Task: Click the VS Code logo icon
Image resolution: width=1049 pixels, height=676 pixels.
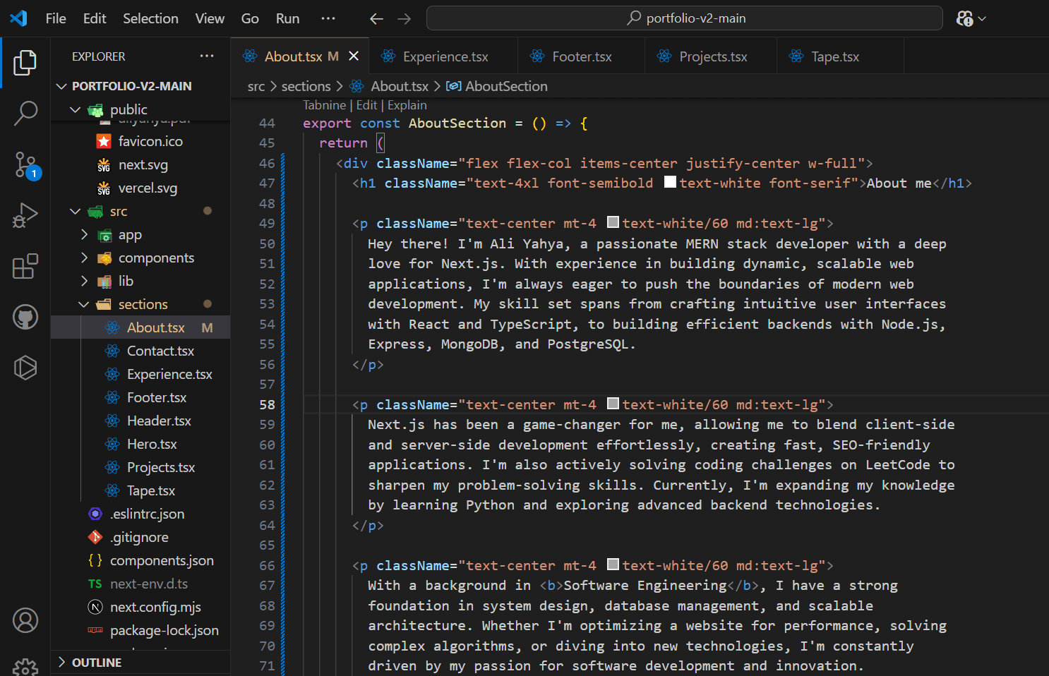Action: (18, 18)
